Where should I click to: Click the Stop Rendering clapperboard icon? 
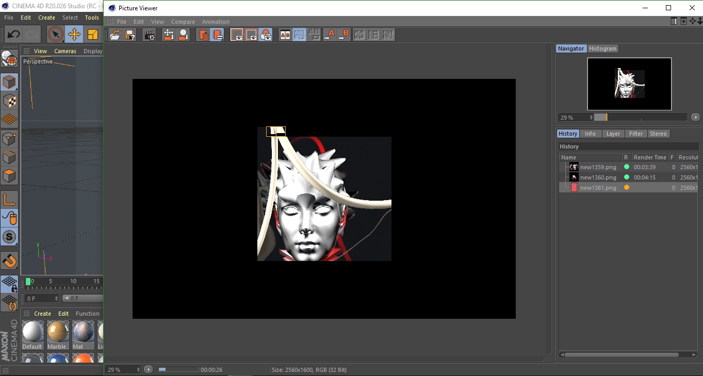[x=149, y=35]
